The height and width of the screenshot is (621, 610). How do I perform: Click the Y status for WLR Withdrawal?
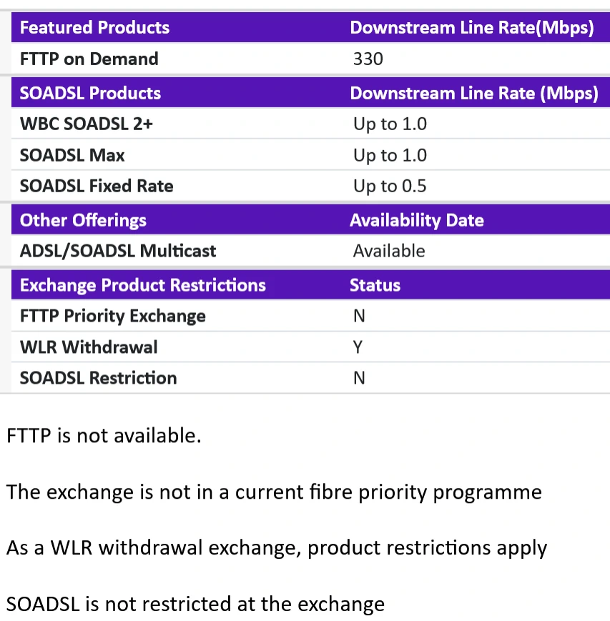click(358, 347)
